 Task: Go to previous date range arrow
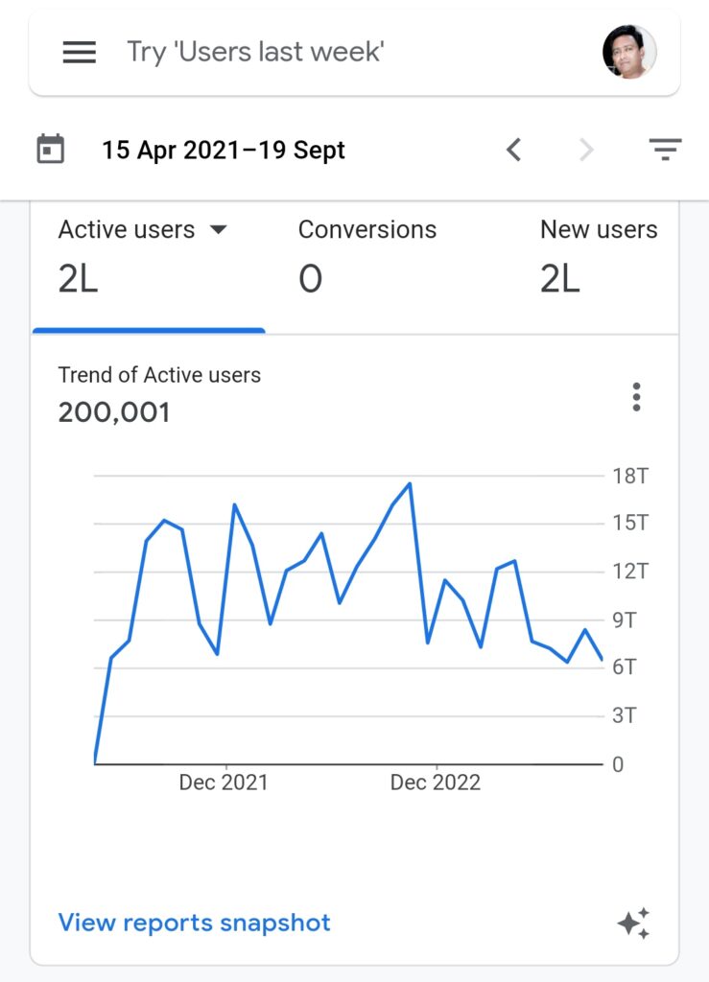coord(514,150)
